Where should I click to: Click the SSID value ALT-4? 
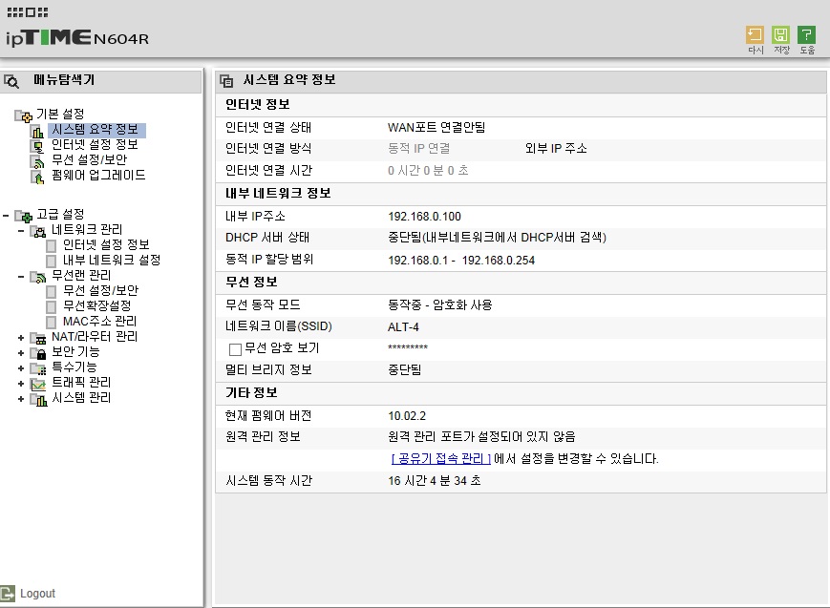point(403,327)
